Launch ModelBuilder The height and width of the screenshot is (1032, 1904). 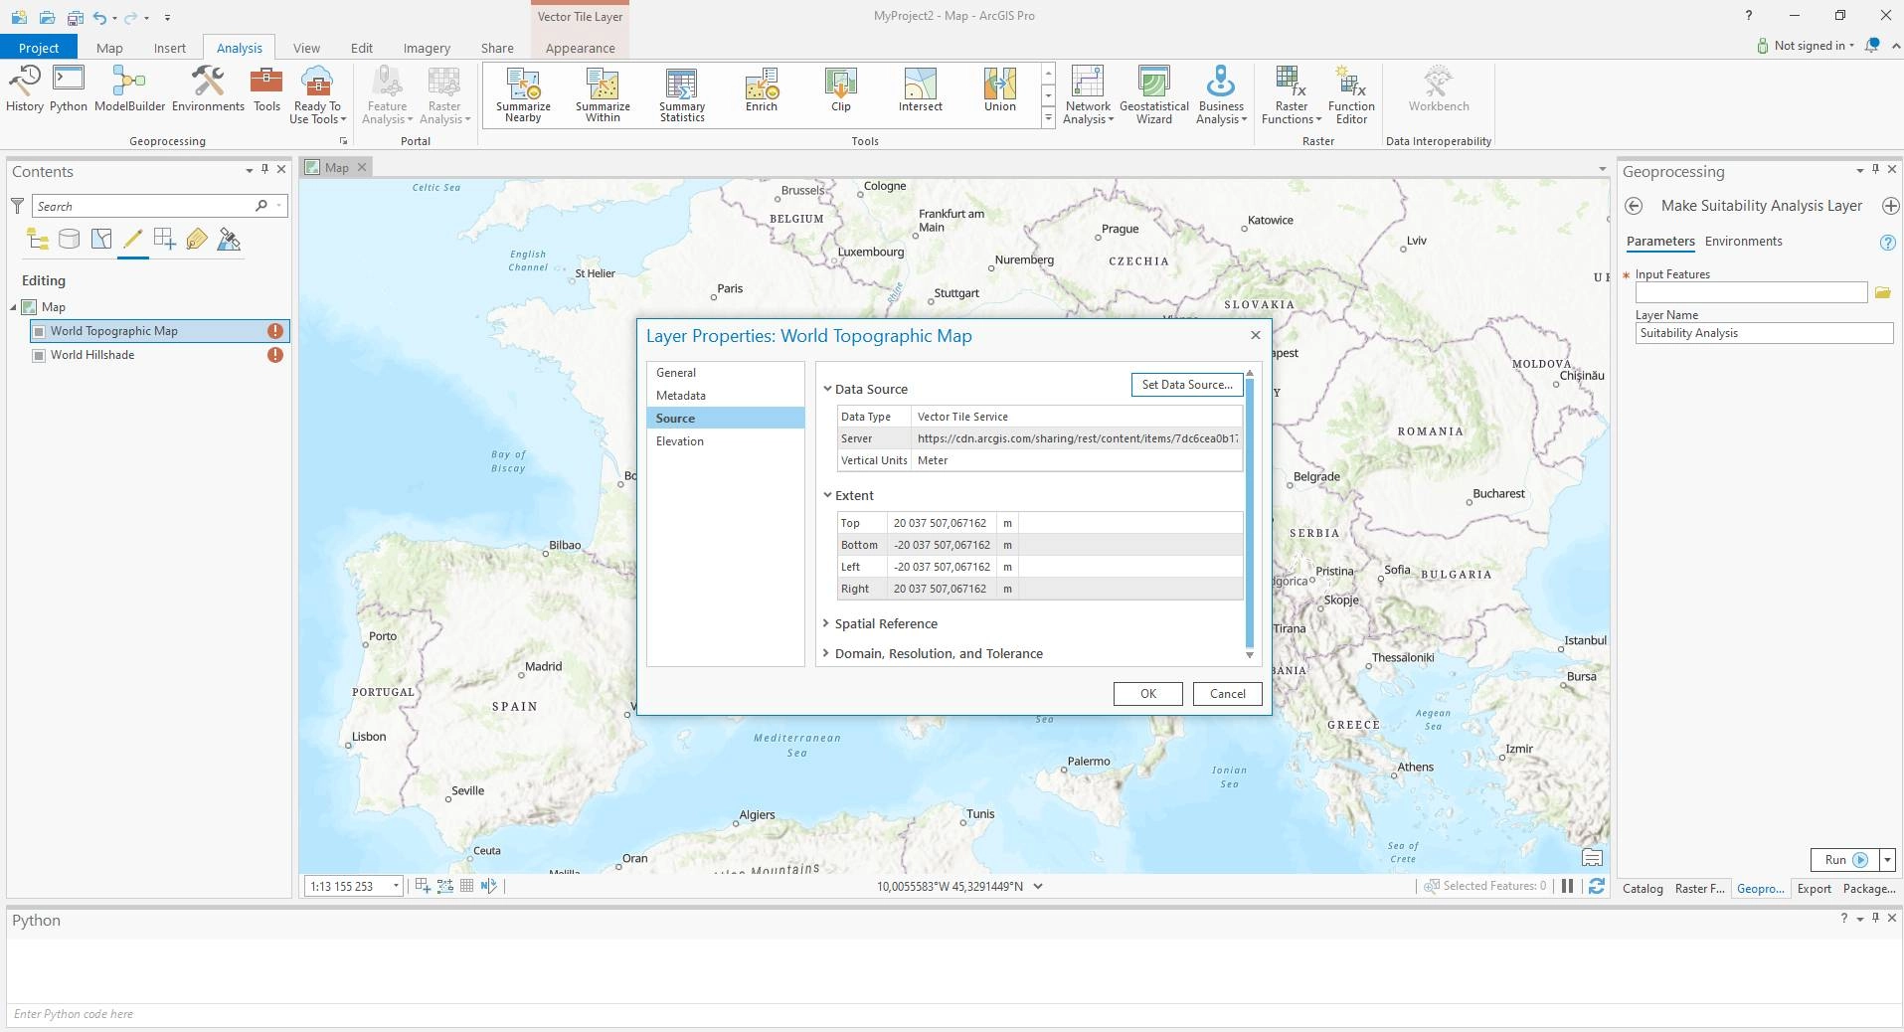[129, 88]
